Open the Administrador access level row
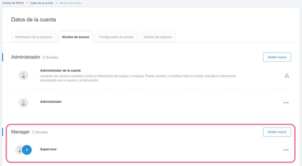This screenshot has height=166, width=302. tap(51, 101)
